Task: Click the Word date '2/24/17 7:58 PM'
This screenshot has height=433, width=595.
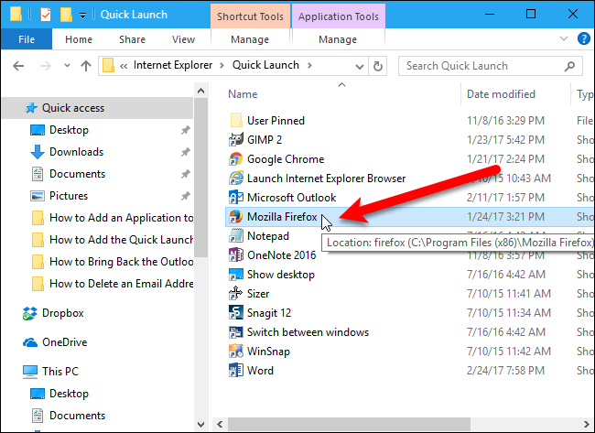Action: coord(505,371)
